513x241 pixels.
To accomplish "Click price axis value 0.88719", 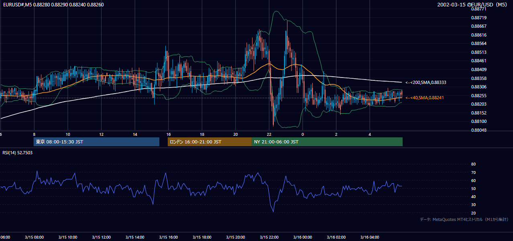I will (x=478, y=18).
